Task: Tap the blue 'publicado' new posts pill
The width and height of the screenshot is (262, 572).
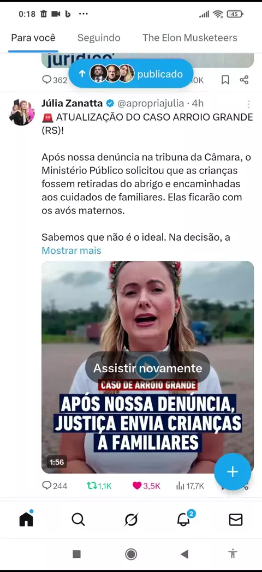Action: [x=130, y=74]
